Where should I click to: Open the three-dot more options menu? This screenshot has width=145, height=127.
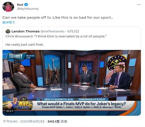coord(139,5)
